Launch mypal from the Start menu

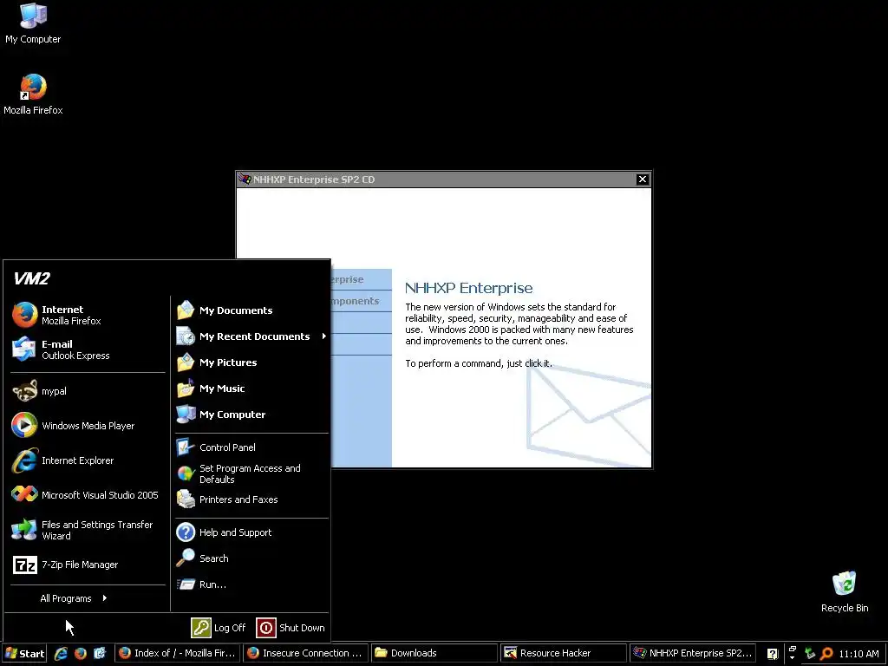88,391
